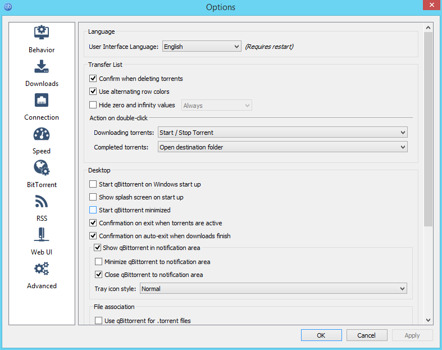Enable Use qBittorrent for .torrent files
This screenshot has width=442, height=350.
click(99, 321)
